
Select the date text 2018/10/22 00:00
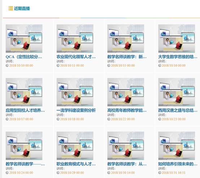tap(123, 119)
